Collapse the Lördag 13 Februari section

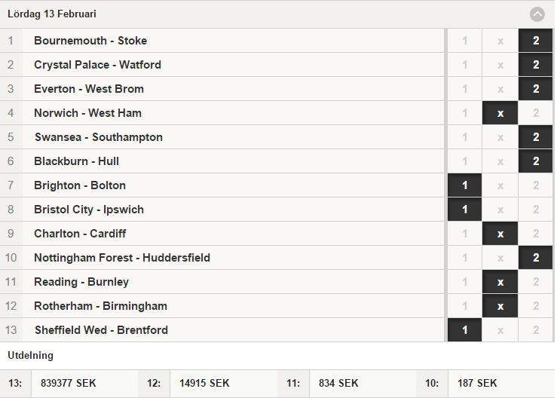point(537,14)
